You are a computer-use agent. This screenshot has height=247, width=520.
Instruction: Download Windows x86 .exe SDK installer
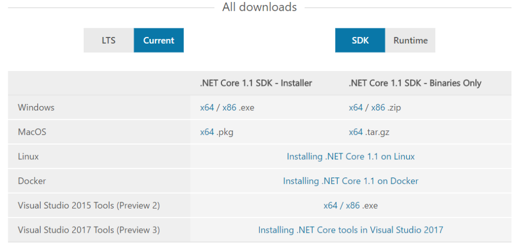[x=229, y=108]
